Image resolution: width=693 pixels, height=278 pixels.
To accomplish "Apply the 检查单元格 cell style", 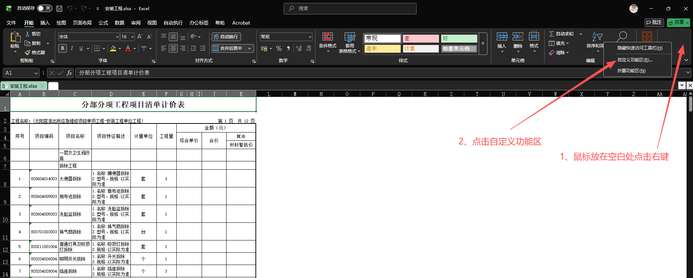I will point(459,48).
